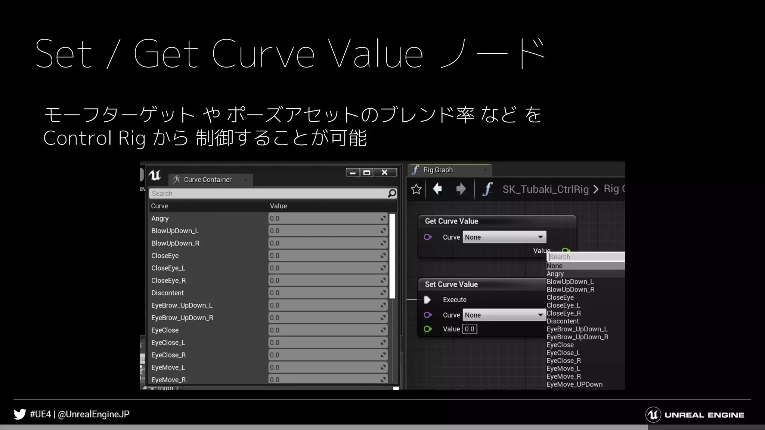The width and height of the screenshot is (765, 430).
Task: Click the Twitter bird icon in footer
Action: click(20, 414)
